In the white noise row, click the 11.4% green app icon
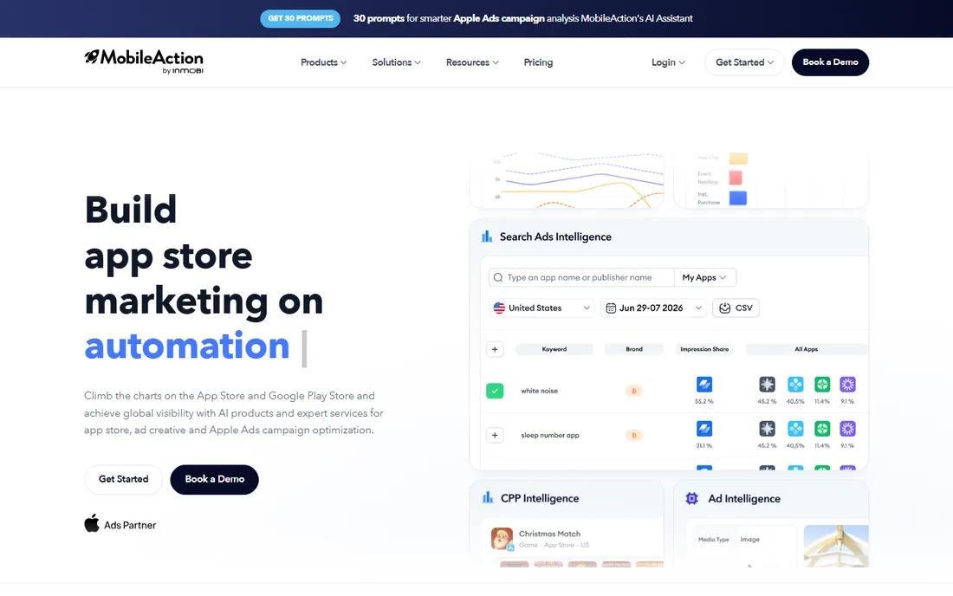Viewport: 953px width, 596px height. 822,384
